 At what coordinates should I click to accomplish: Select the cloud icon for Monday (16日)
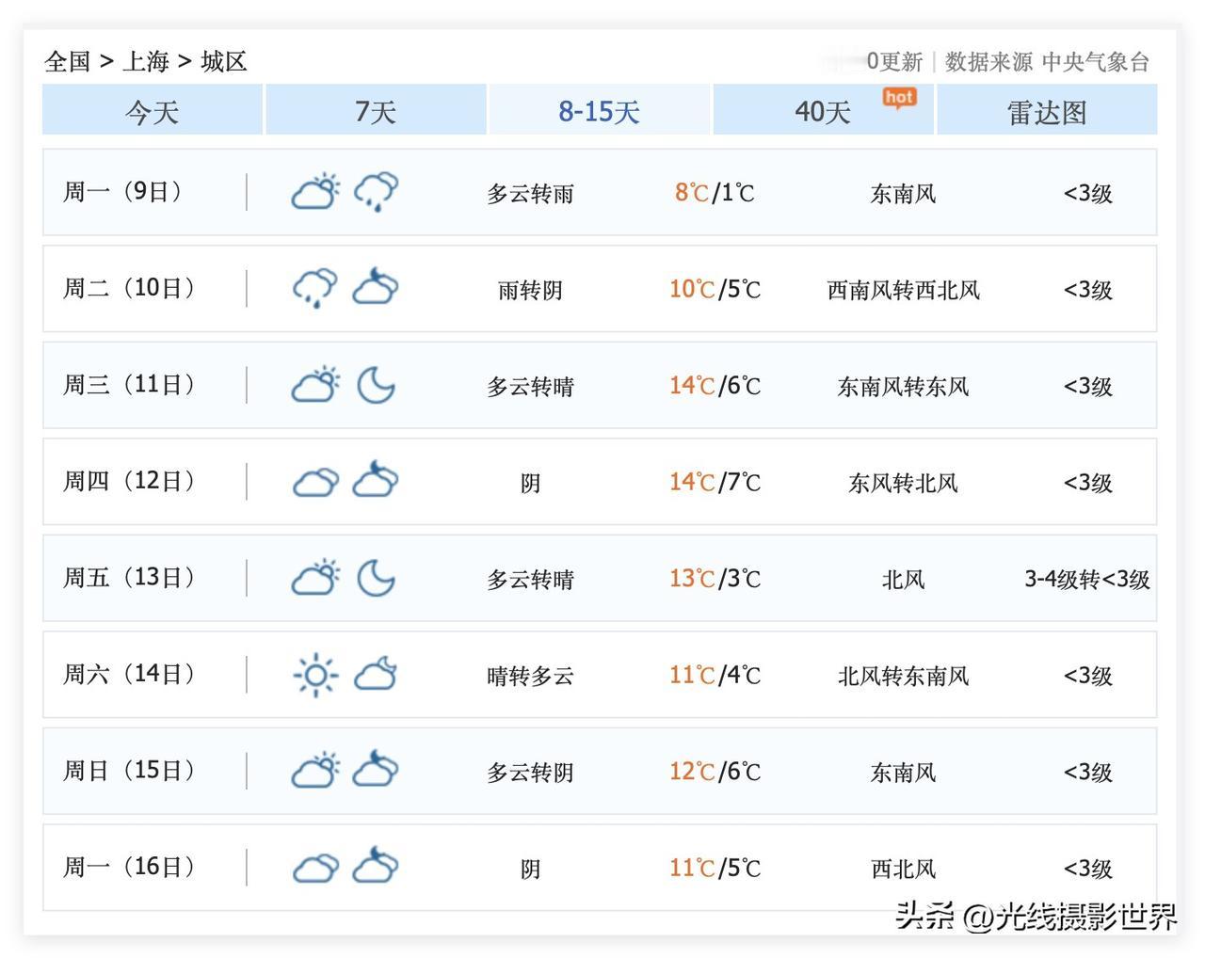point(315,868)
